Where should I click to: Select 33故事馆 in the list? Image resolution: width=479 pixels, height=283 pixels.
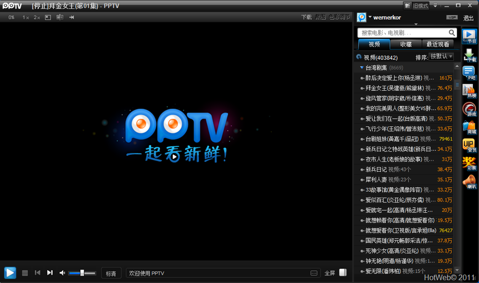[x=404, y=190]
